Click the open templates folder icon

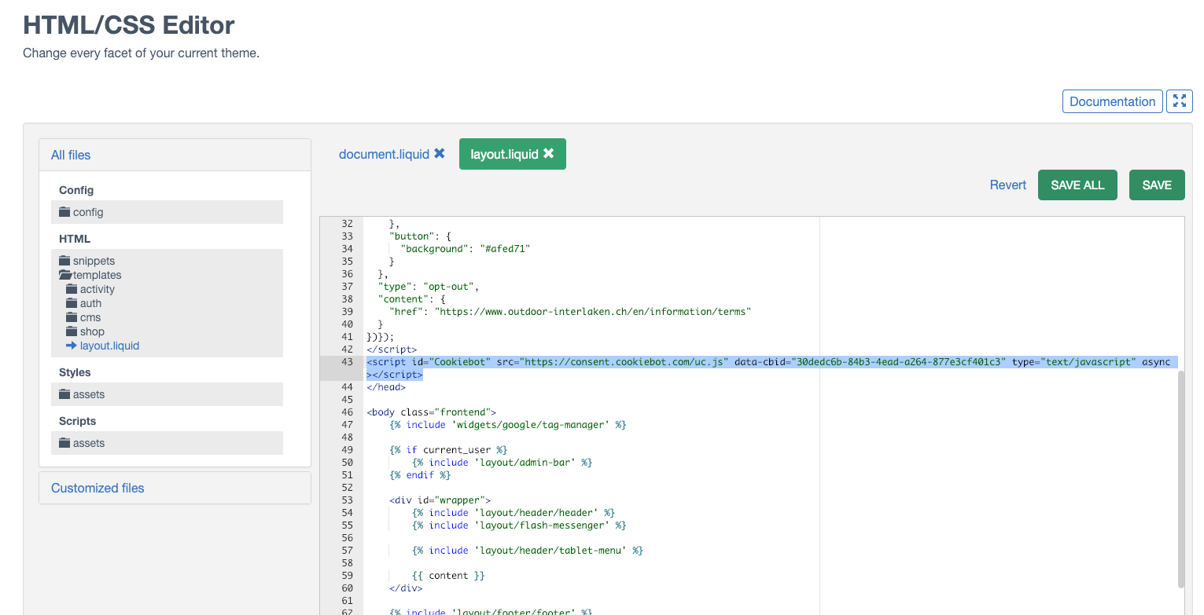tap(65, 275)
